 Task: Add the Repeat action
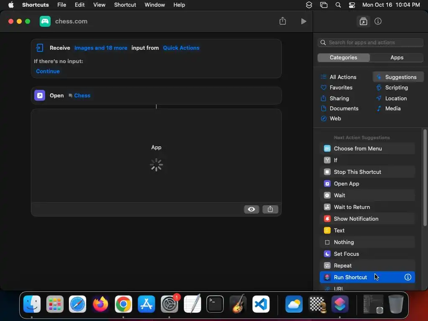coord(367,266)
